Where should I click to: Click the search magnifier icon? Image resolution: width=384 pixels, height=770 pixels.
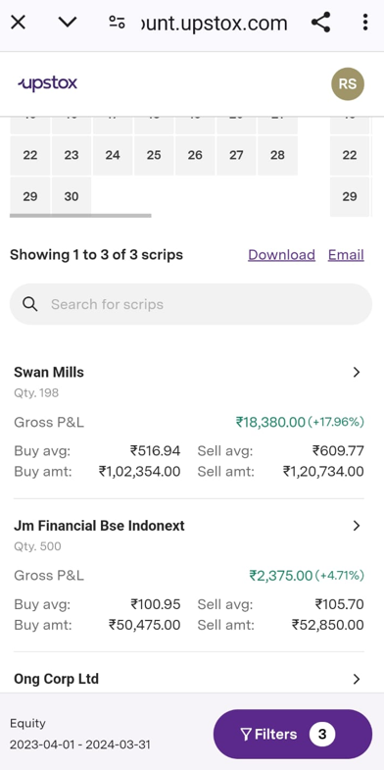(x=30, y=304)
